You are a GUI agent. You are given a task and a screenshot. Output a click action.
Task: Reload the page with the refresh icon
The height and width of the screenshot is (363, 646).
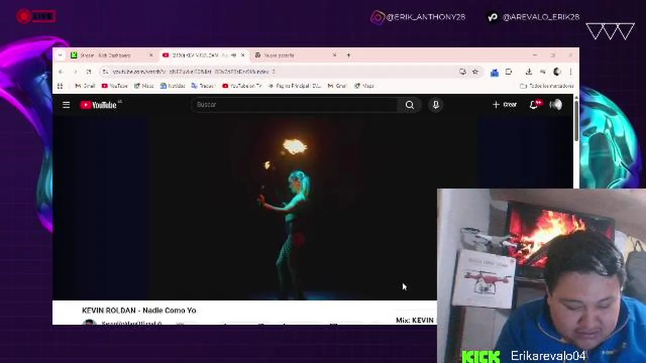coord(88,72)
